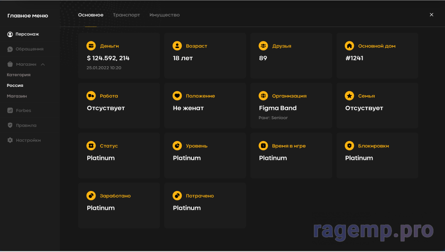Click the Блокировки shield icon
The width and height of the screenshot is (445, 252).
click(350, 146)
